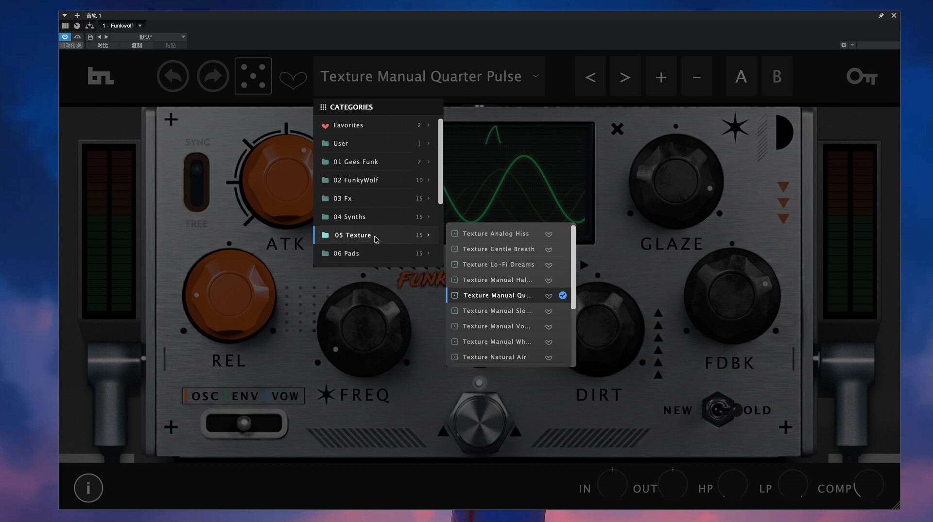Image resolution: width=933 pixels, height=522 pixels.
Task: Click the dice randomize preset icon
Action: click(253, 76)
